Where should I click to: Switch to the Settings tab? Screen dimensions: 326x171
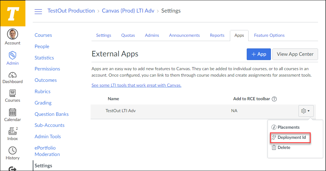(103, 35)
